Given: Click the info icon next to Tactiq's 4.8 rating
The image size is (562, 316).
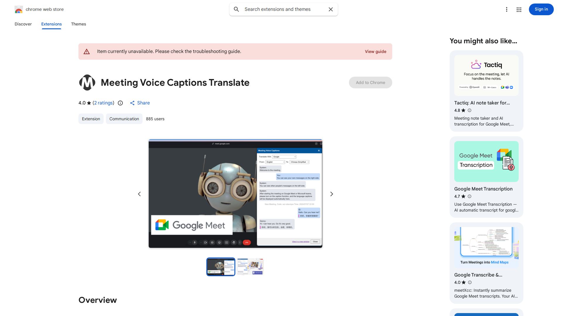Looking at the screenshot, I should [x=470, y=110].
